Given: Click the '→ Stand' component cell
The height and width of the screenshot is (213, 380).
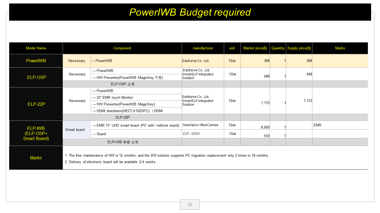Looking at the screenshot, I should click(x=136, y=134).
